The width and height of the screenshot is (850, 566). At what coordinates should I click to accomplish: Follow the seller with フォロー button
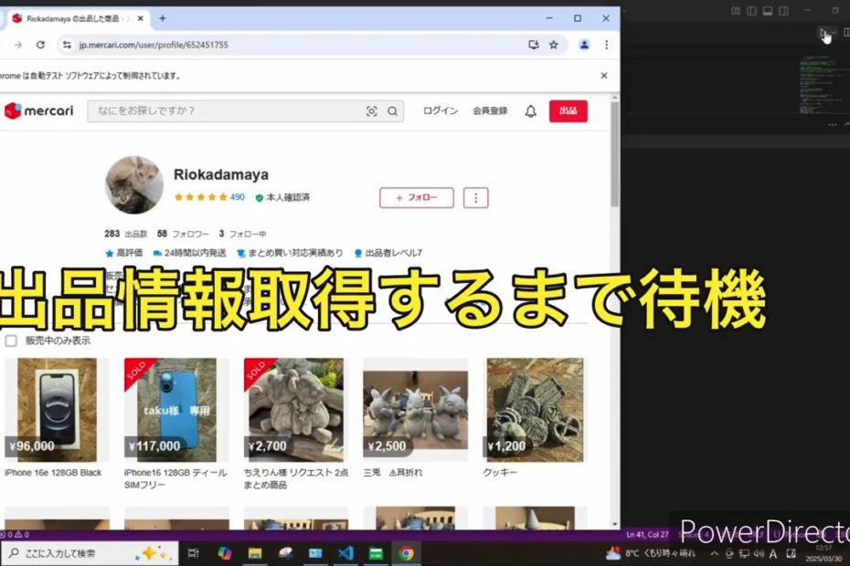pyautogui.click(x=416, y=197)
